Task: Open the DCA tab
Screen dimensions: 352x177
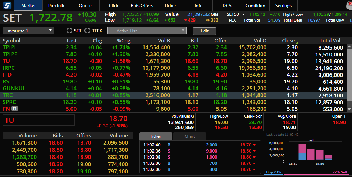Action: point(227,6)
